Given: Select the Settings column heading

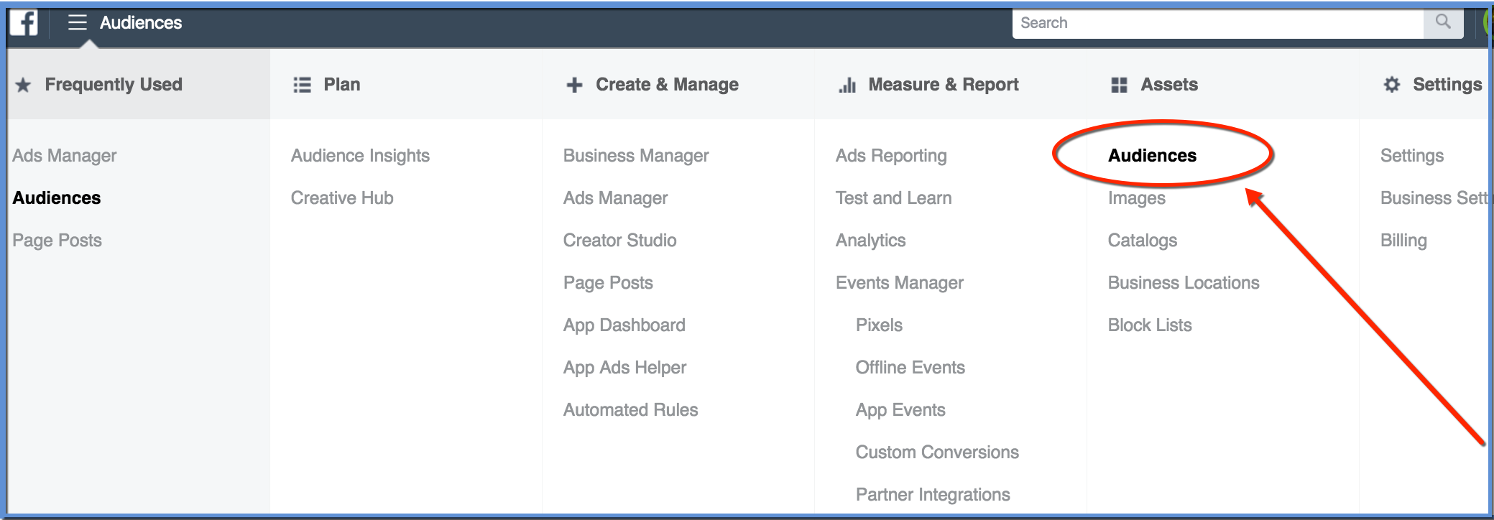Looking at the screenshot, I should 1447,85.
